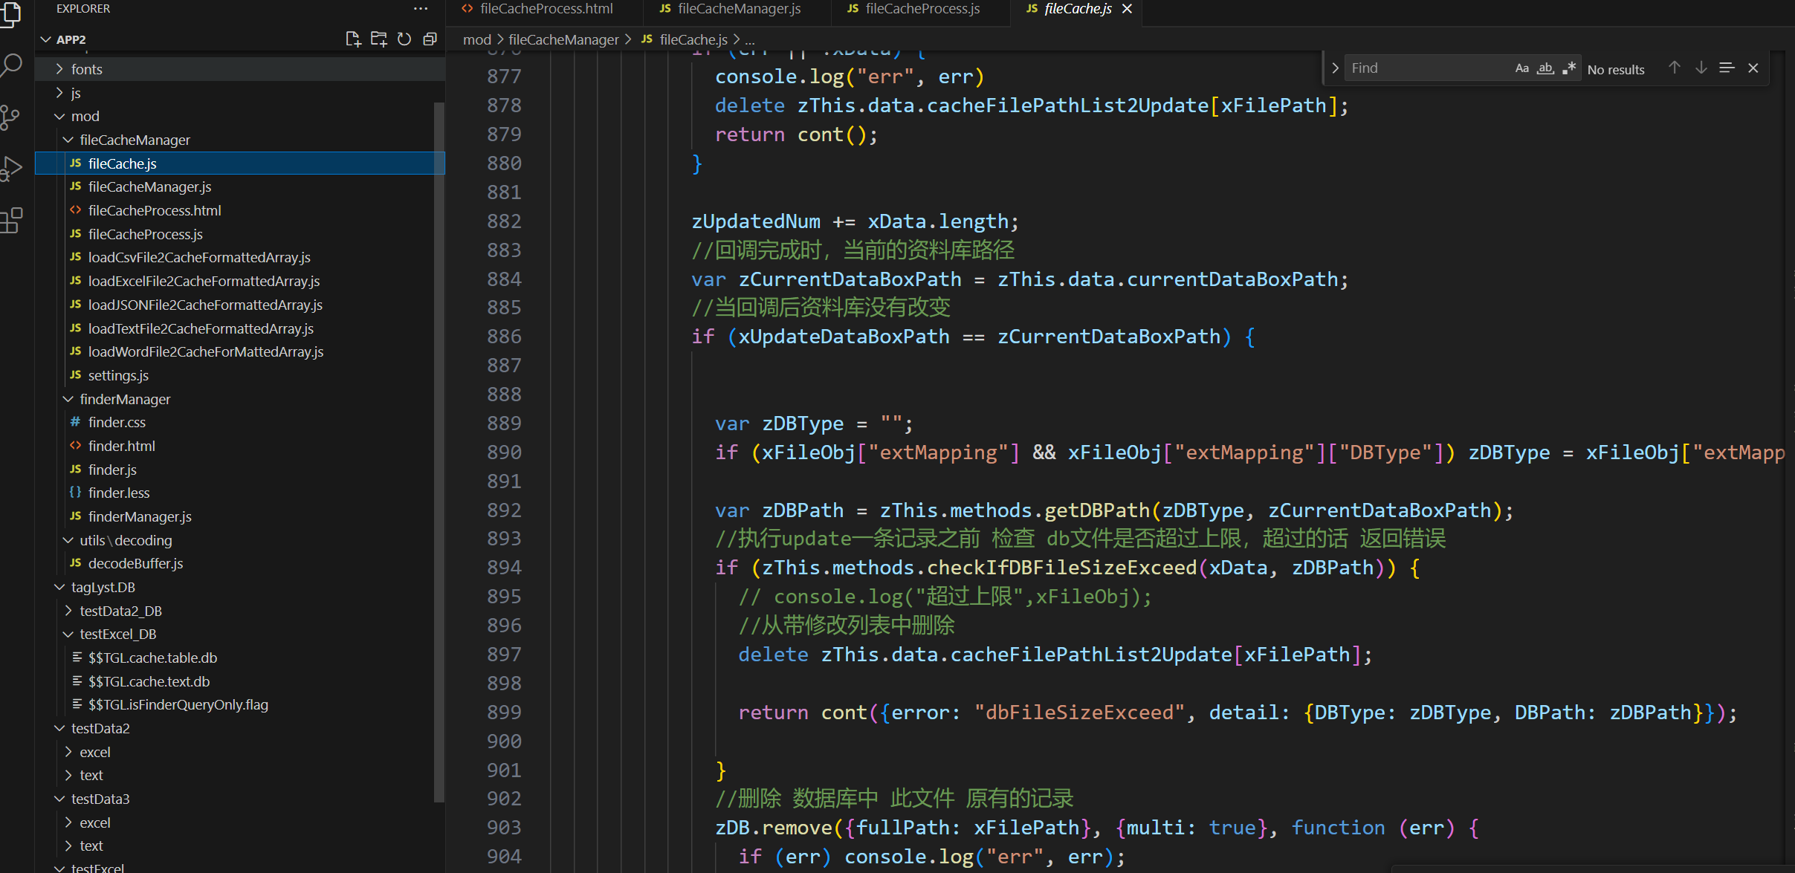
Task: Open the Search view in activity bar
Action: [x=11, y=65]
